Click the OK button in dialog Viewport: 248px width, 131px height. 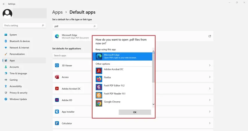[135, 112]
